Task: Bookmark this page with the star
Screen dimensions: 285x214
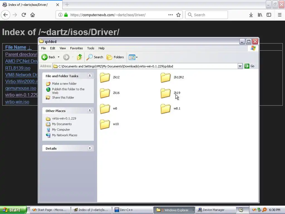Action: point(178,15)
